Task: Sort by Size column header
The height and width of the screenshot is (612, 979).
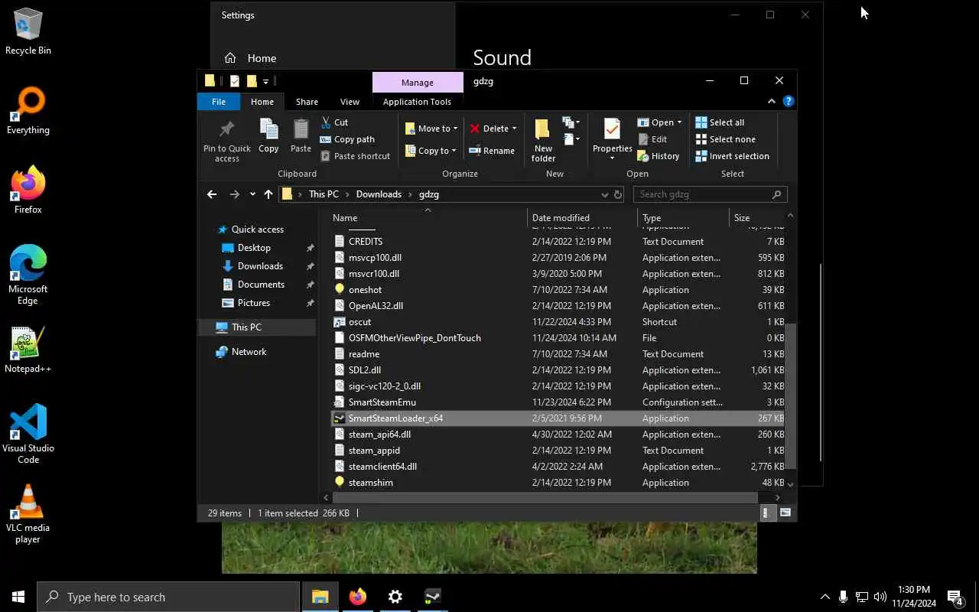Action: coord(757,218)
